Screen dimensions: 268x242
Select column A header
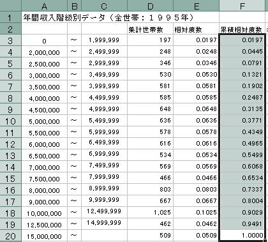[44, 6]
